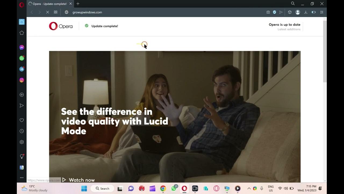Screen dimensions: 344x194
Task: Open a new tab with plus button
Action: pyautogui.click(x=78, y=4)
